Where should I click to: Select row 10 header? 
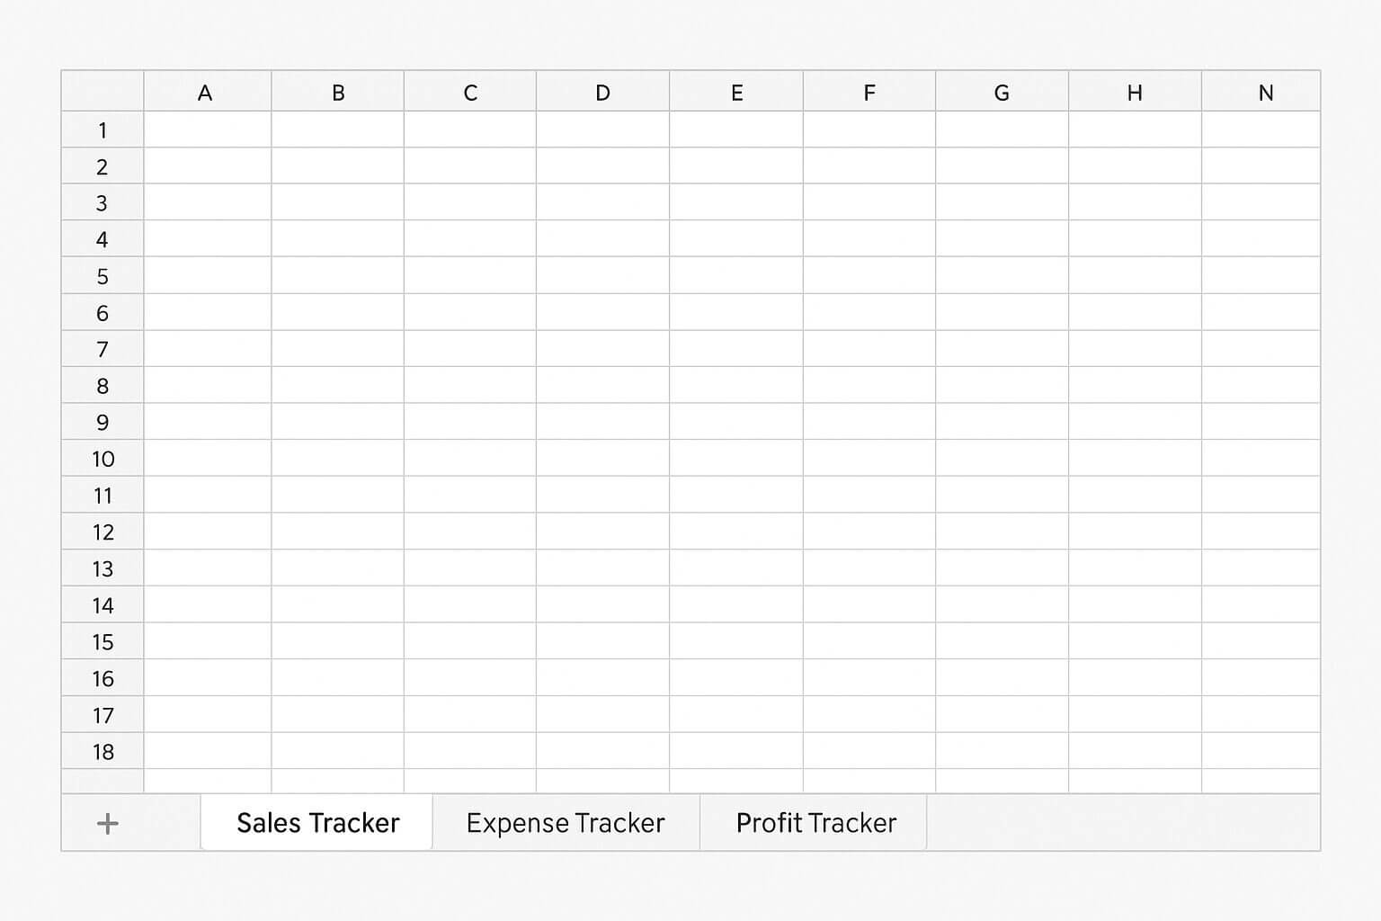click(x=102, y=459)
